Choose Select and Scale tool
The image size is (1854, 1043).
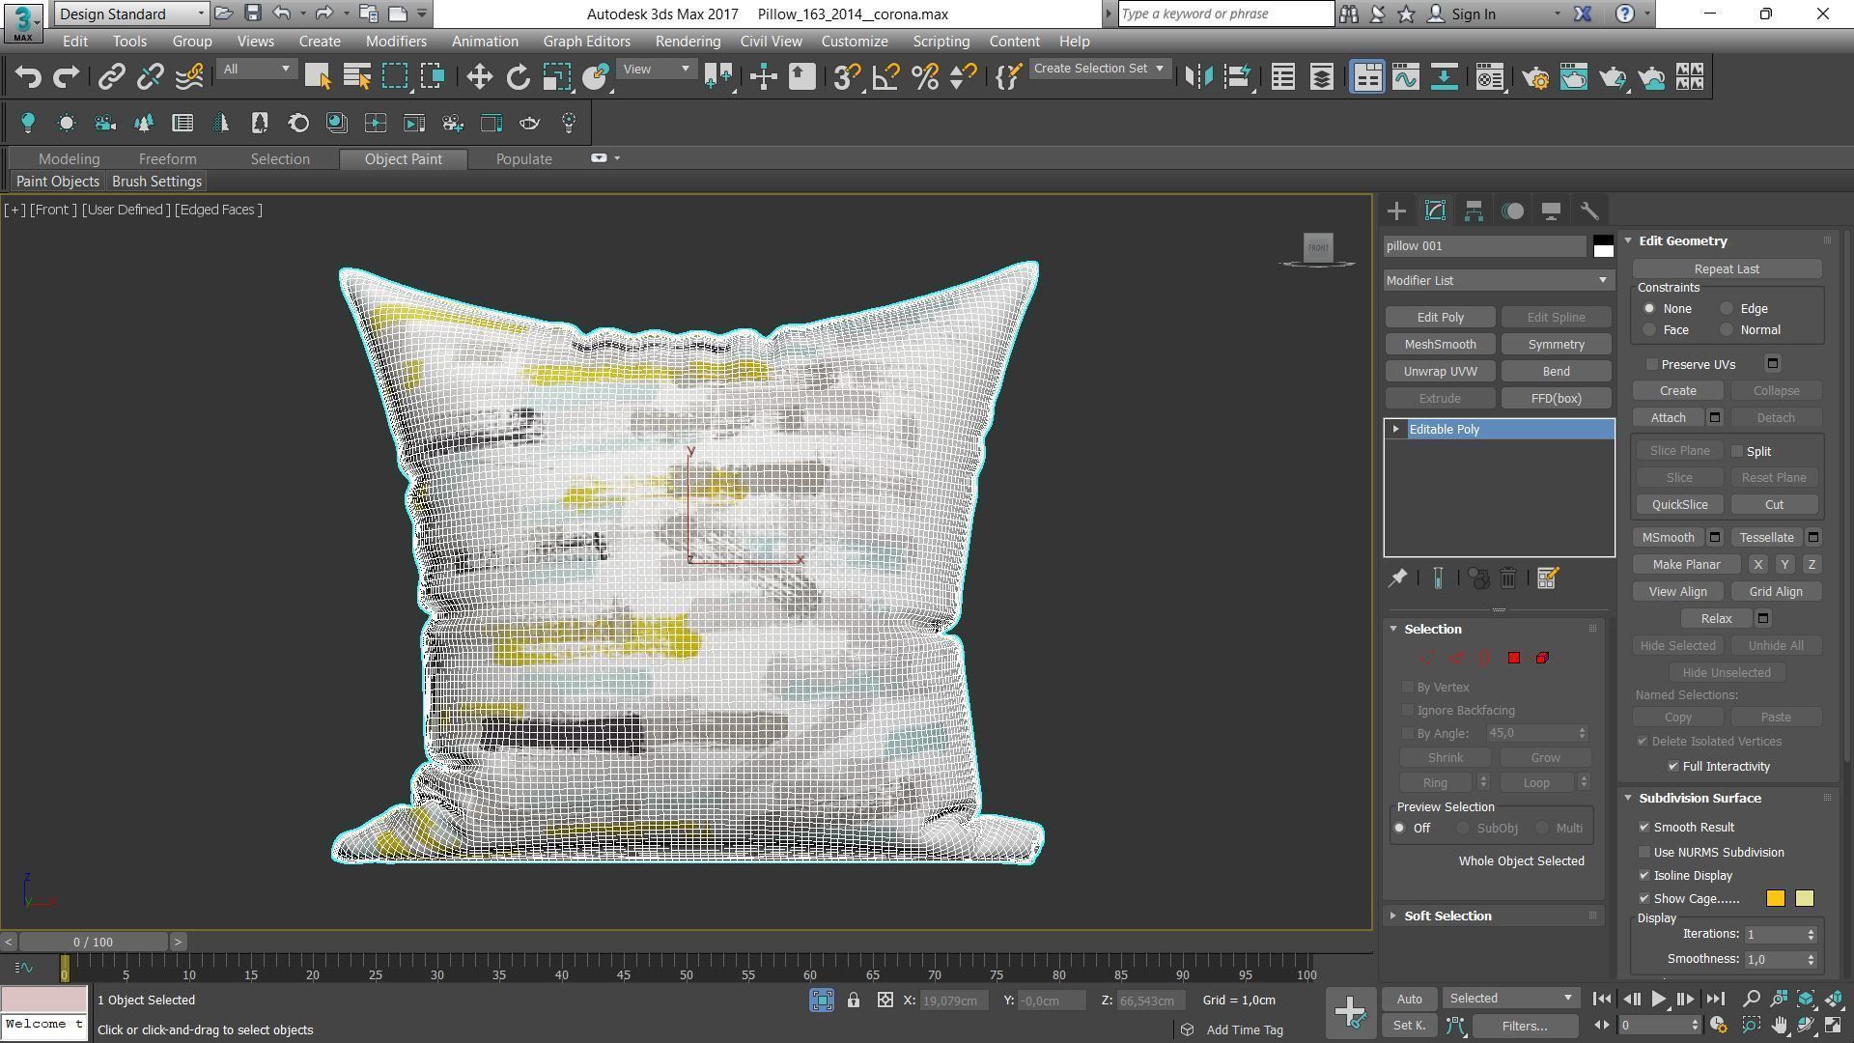(557, 77)
